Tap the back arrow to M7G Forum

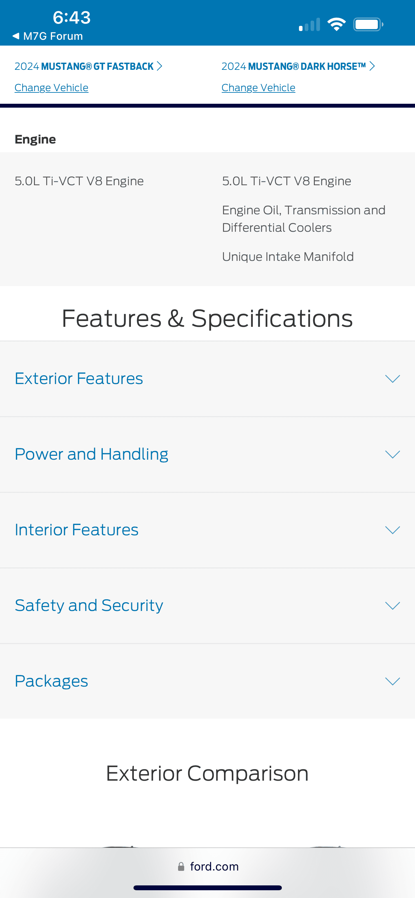coord(16,36)
